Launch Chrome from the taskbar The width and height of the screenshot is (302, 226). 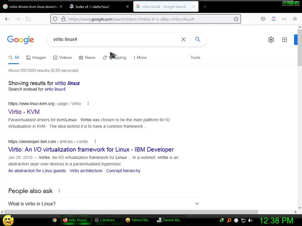[x=55, y=220]
